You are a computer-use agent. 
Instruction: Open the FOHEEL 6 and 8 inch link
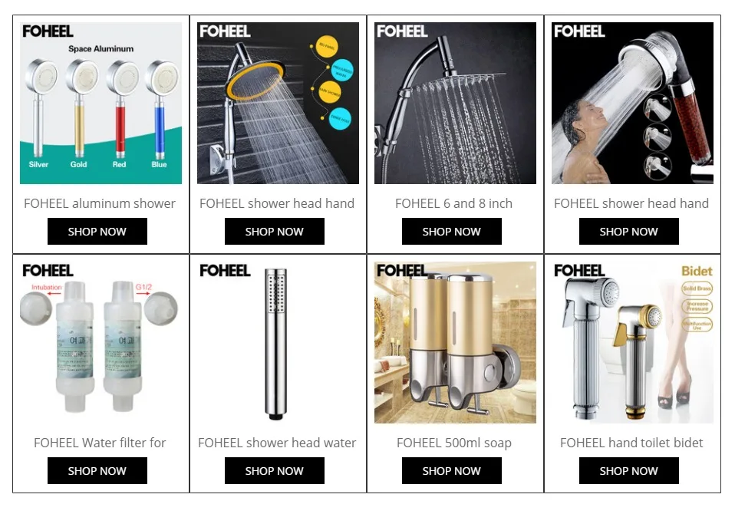point(453,203)
